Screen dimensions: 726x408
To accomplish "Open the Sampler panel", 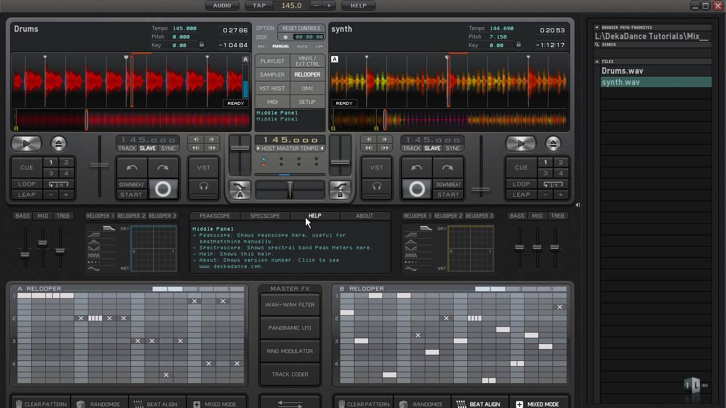I will point(272,75).
